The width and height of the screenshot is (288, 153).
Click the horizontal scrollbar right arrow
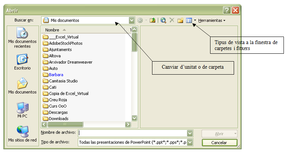128,124
